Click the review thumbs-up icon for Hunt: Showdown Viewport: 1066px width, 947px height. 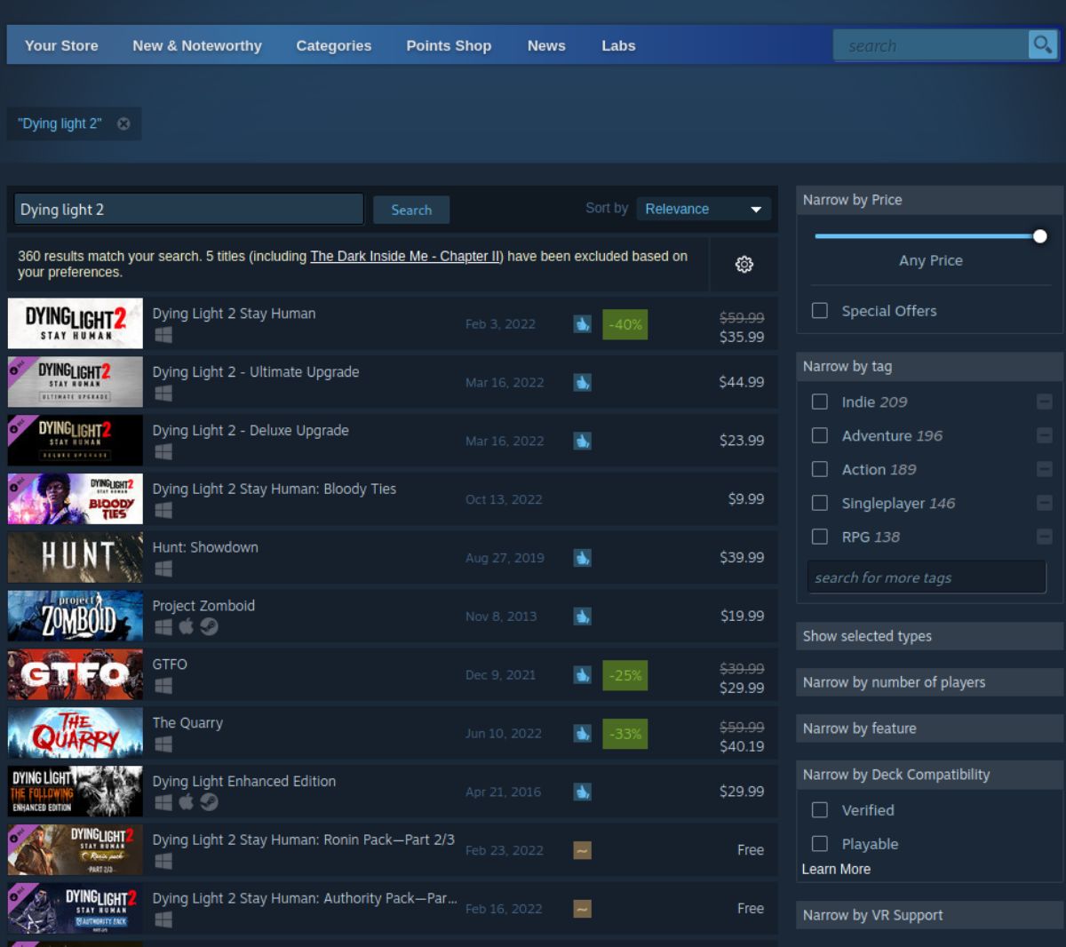tap(582, 558)
